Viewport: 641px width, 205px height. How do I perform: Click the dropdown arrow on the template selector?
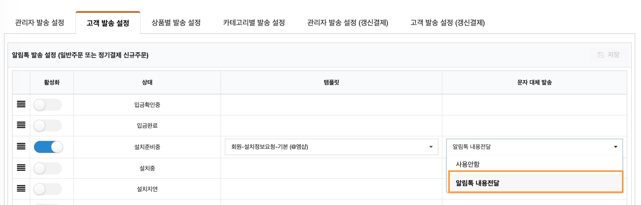[x=431, y=147]
